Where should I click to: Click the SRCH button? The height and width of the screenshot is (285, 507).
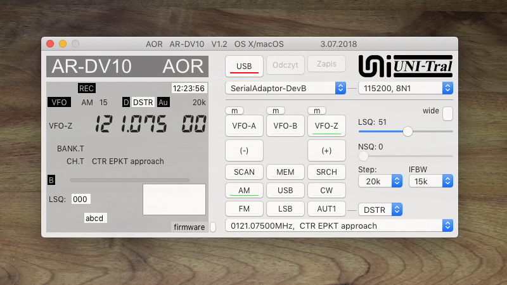[x=326, y=172]
